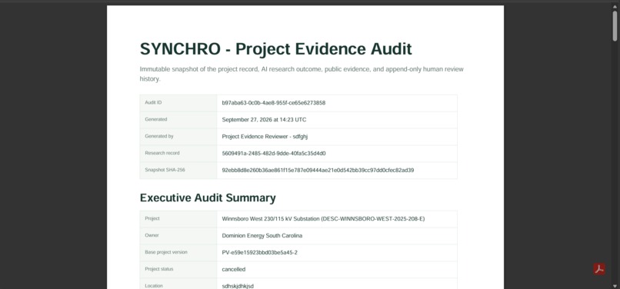
Task: Select the cancelled status value
Action: (x=233, y=269)
